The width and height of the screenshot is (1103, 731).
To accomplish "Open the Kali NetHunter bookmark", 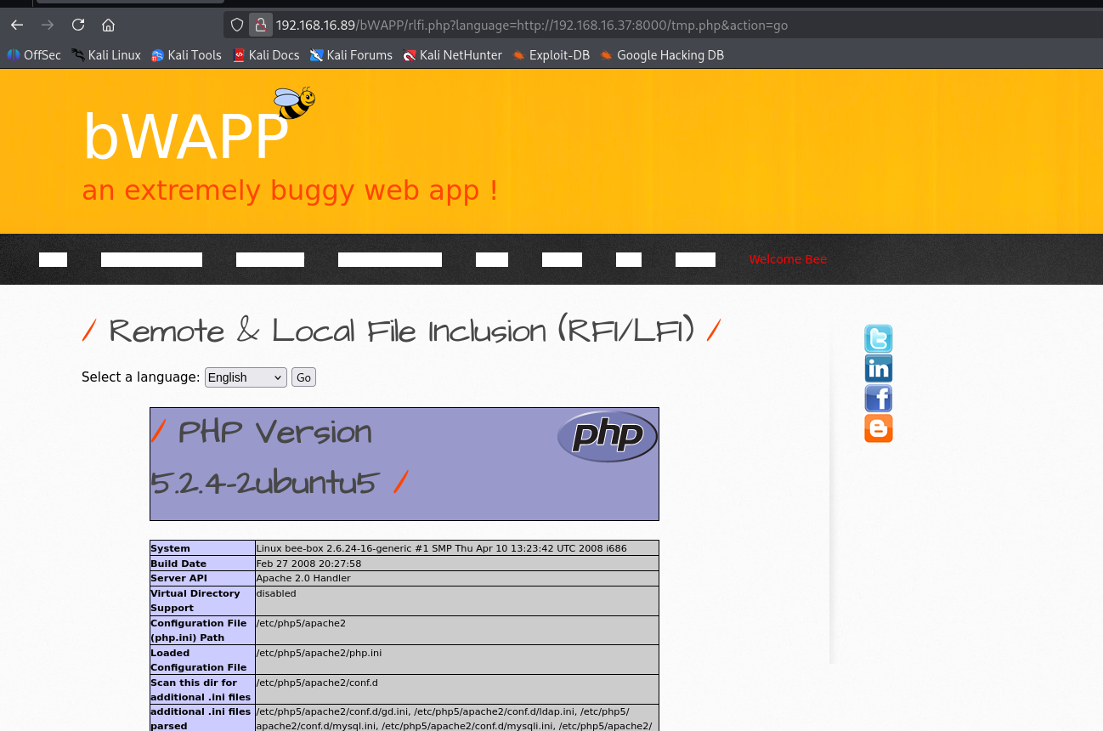I will coord(452,55).
